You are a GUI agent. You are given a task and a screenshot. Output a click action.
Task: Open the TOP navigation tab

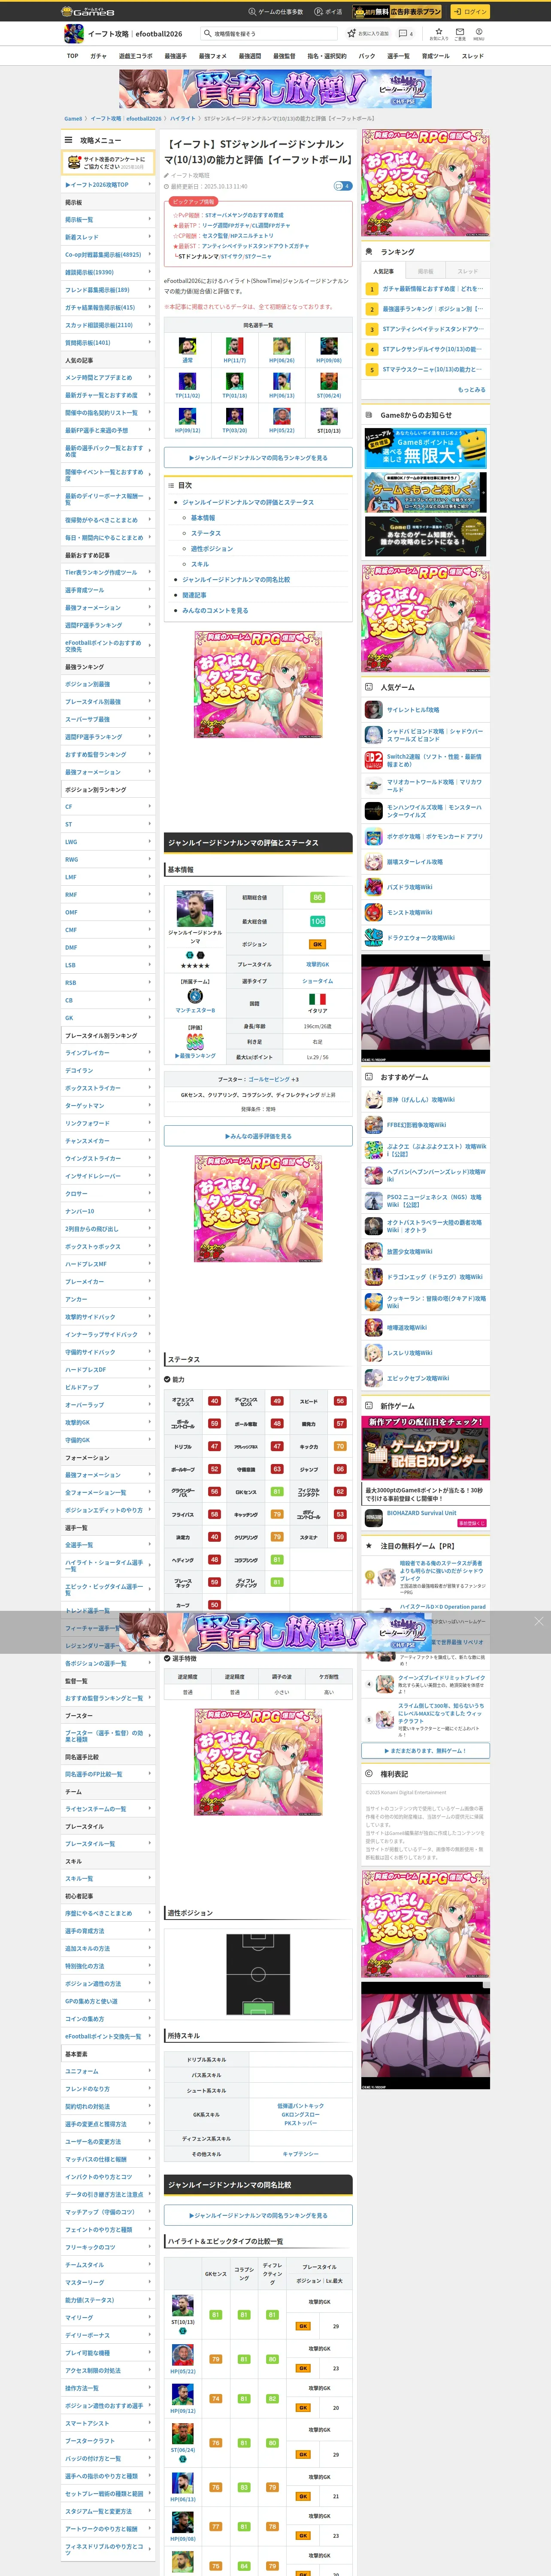(x=73, y=56)
